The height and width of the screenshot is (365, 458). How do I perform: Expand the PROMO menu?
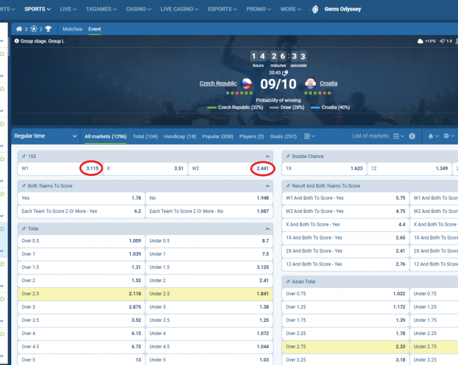(x=258, y=9)
